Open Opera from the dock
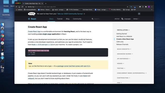 pos(2,39)
